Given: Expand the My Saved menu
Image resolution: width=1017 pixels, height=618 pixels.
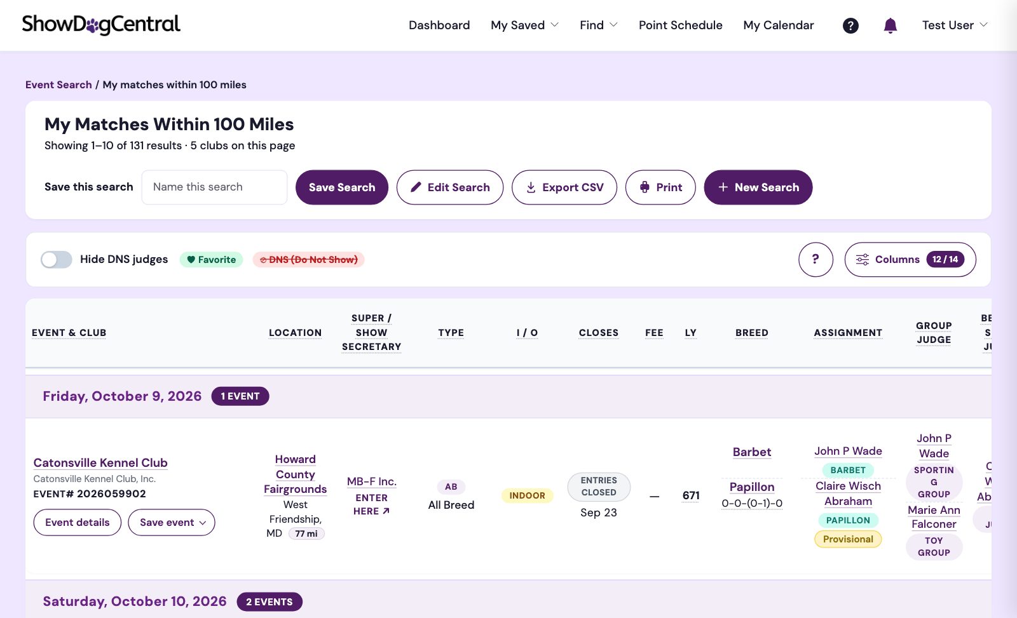Looking at the screenshot, I should pos(524,25).
